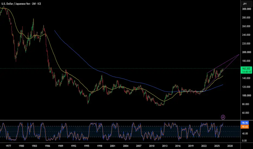Click the 2013 label on time axis
The image size is (253, 149).
click(x=165, y=146)
